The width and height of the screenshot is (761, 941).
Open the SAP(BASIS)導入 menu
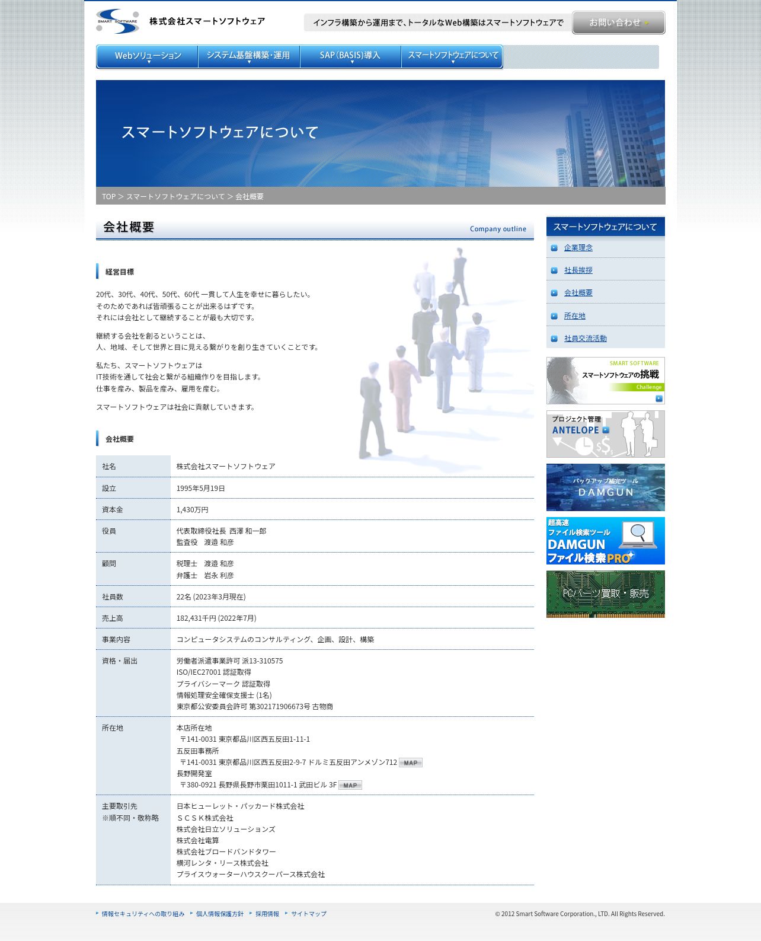point(350,56)
